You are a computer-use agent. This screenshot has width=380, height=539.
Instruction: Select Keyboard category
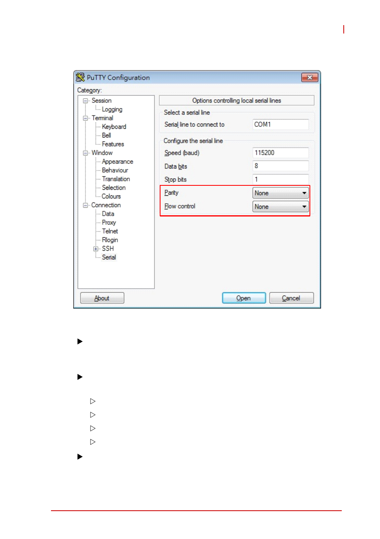(x=114, y=127)
